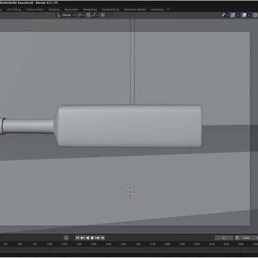This screenshot has width=258, height=258.
Task: Set playhead at frame 150 marker
Action: (123, 244)
